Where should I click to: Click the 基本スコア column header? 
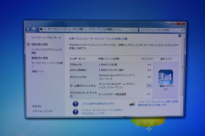(x=166, y=59)
